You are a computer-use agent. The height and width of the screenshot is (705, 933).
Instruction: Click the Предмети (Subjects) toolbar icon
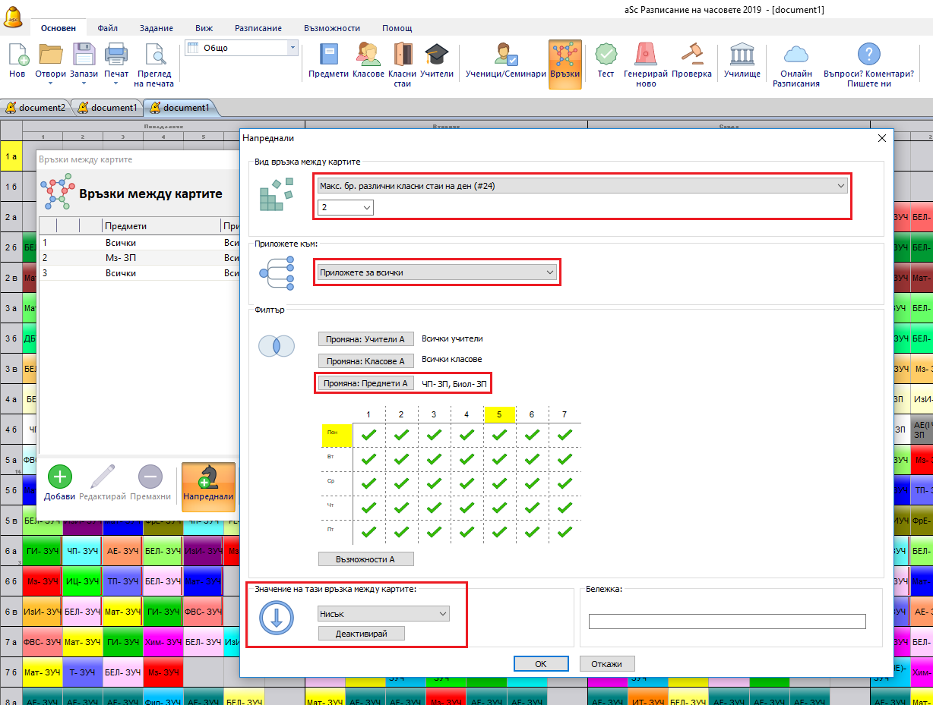click(328, 60)
